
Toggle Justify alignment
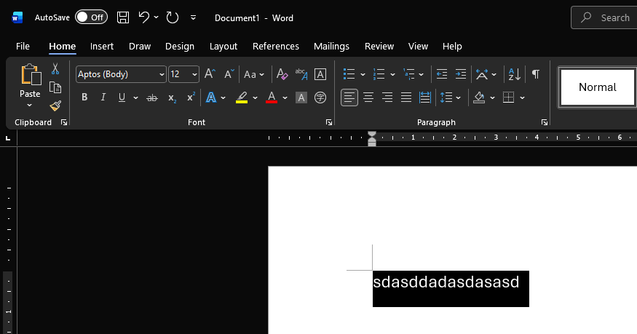click(405, 98)
